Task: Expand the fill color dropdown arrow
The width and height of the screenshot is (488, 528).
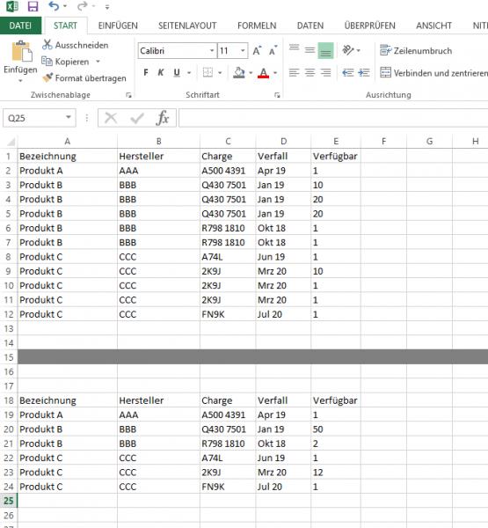Action: tap(251, 73)
